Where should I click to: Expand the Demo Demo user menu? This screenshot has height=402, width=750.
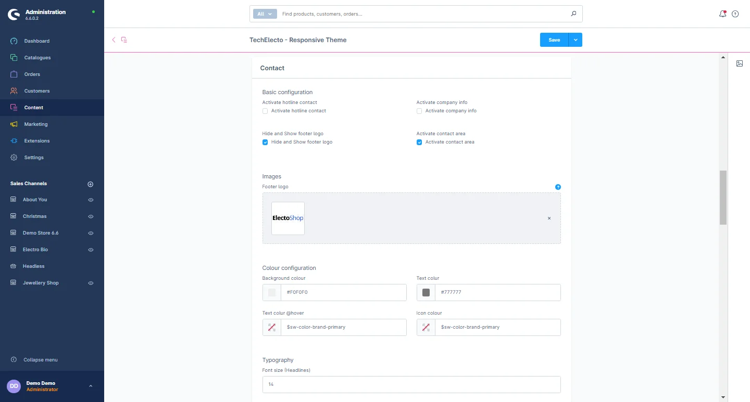pyautogui.click(x=91, y=386)
